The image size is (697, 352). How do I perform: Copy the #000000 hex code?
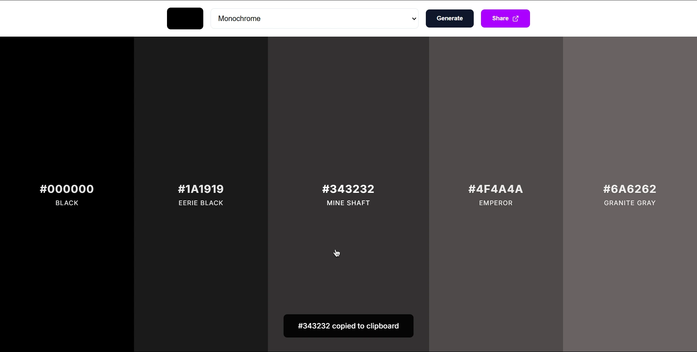coord(66,189)
